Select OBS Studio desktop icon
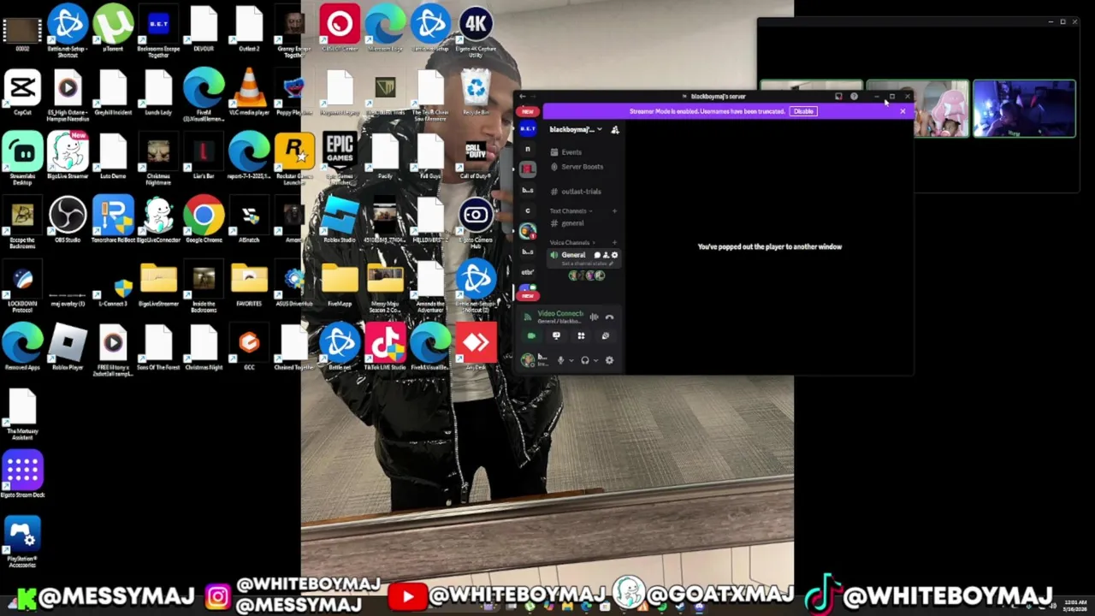This screenshot has height=616, width=1095. pos(68,221)
